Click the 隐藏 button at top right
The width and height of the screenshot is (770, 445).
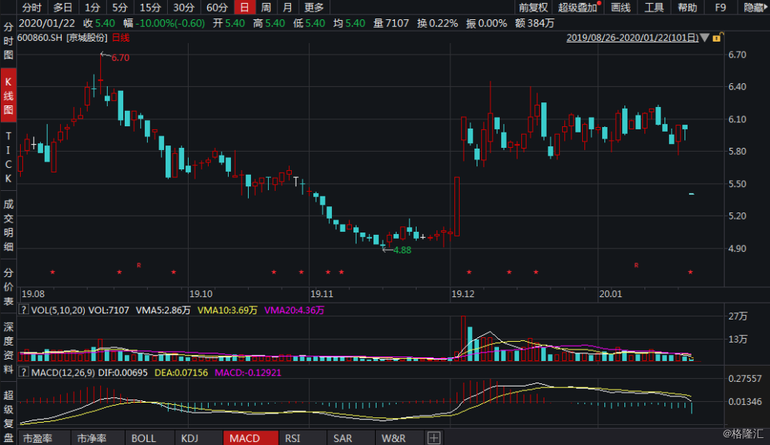[755, 8]
